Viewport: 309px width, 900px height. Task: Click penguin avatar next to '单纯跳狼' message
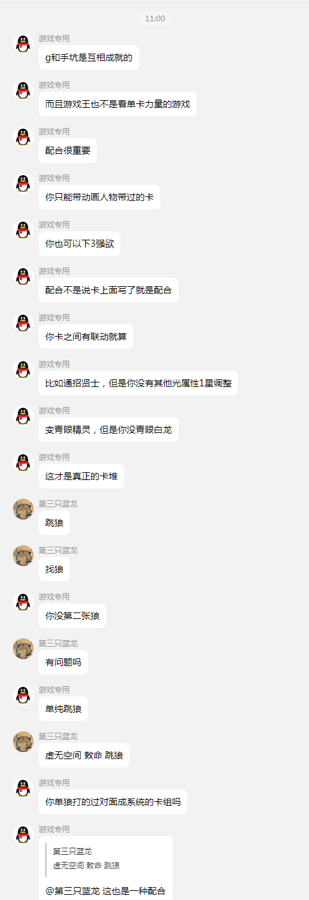tap(23, 695)
